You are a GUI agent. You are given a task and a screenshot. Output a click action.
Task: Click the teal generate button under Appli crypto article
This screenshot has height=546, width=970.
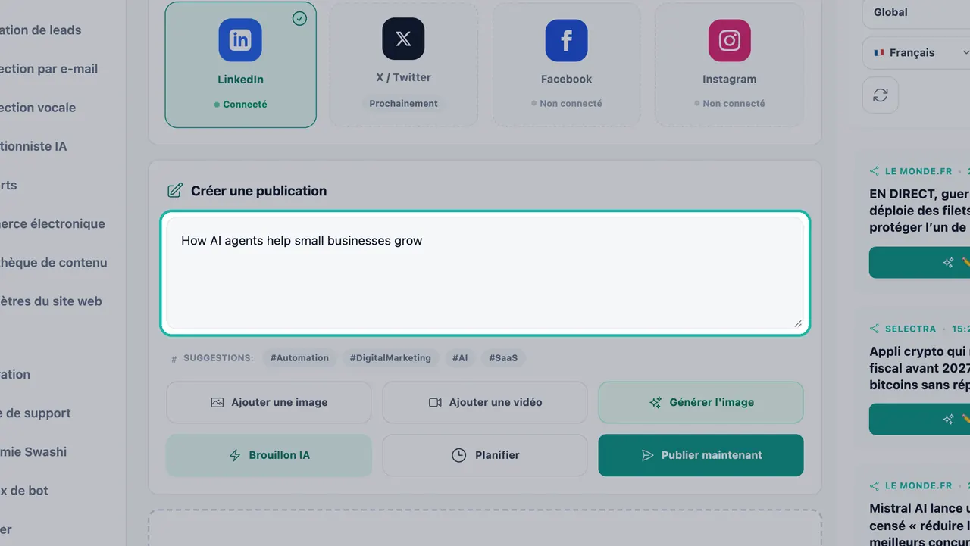pyautogui.click(x=920, y=420)
